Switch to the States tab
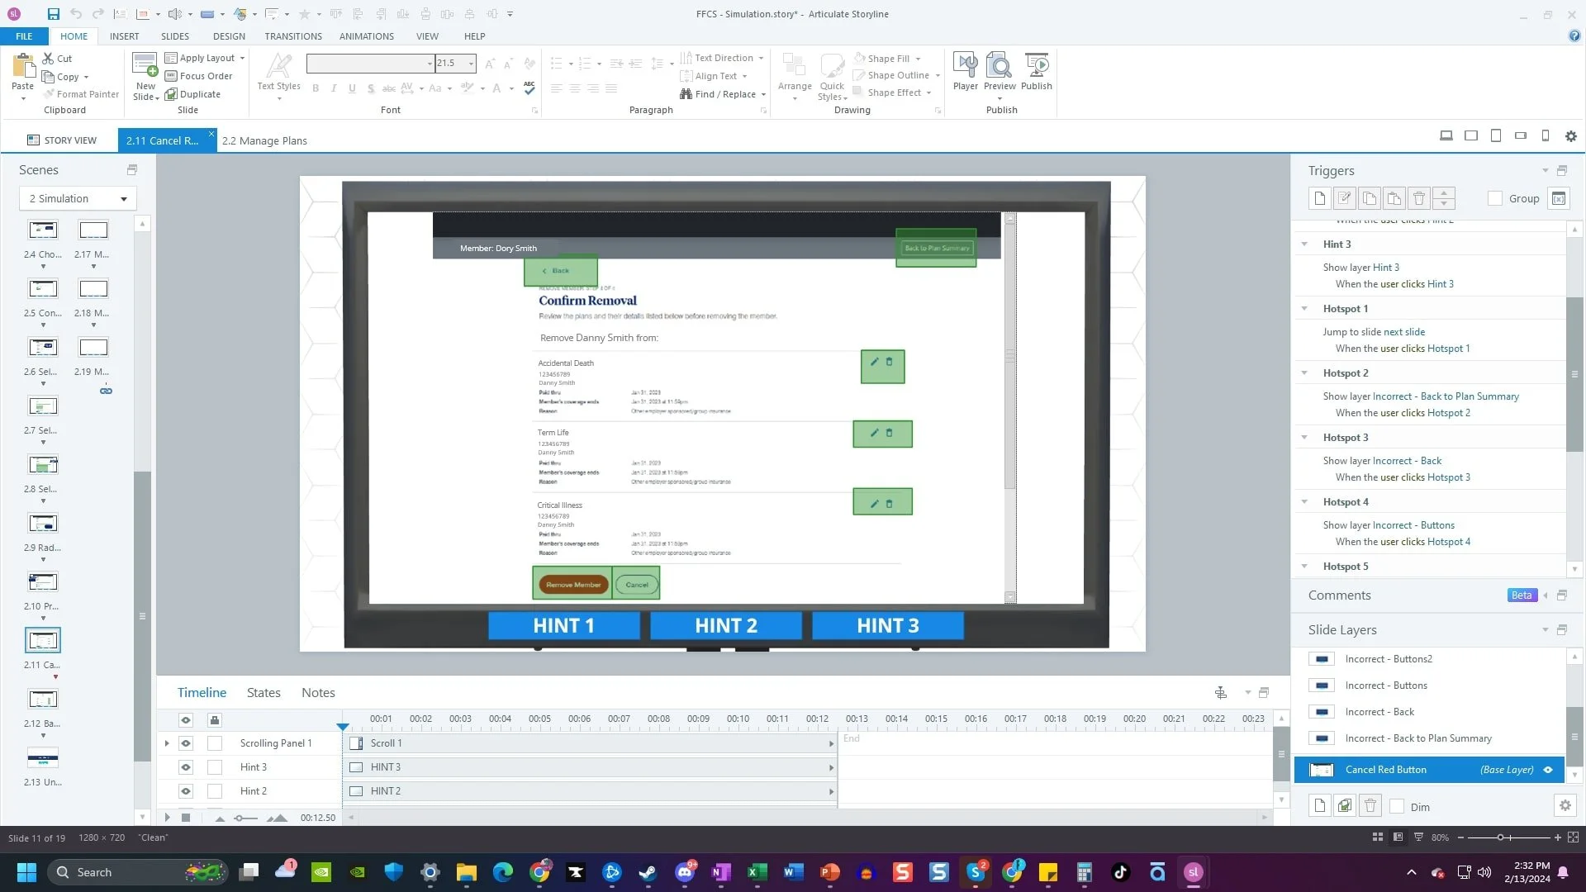The height and width of the screenshot is (892, 1586). click(x=264, y=693)
